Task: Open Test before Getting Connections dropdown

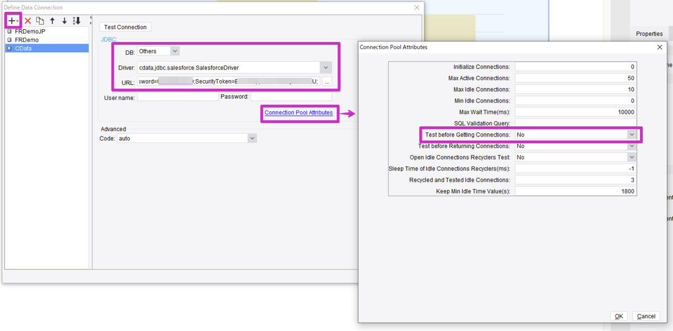Action: click(576, 135)
